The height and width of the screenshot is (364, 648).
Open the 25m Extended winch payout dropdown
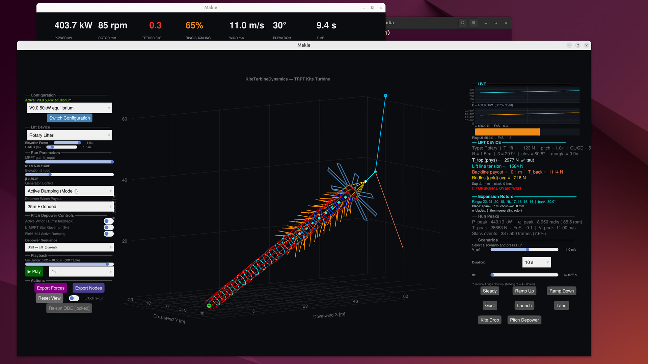pyautogui.click(x=69, y=207)
